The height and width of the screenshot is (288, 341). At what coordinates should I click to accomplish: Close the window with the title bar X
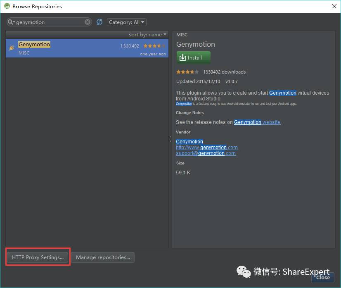pyautogui.click(x=334, y=6)
